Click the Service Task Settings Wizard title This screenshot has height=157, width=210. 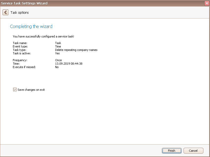click(x=24, y=3)
